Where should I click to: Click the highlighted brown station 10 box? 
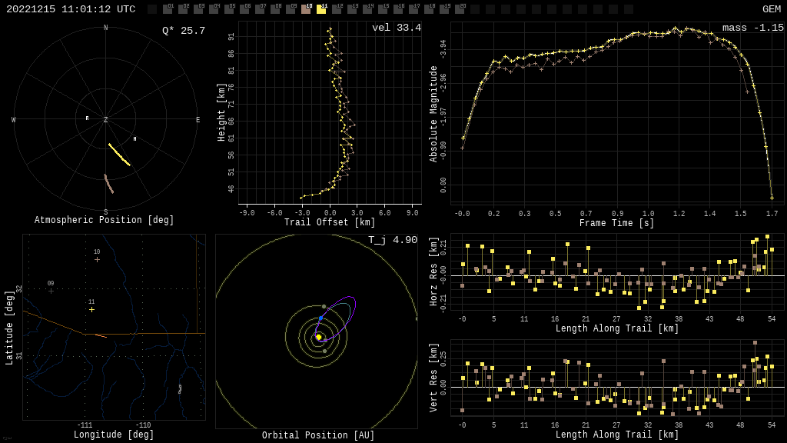(306, 9)
